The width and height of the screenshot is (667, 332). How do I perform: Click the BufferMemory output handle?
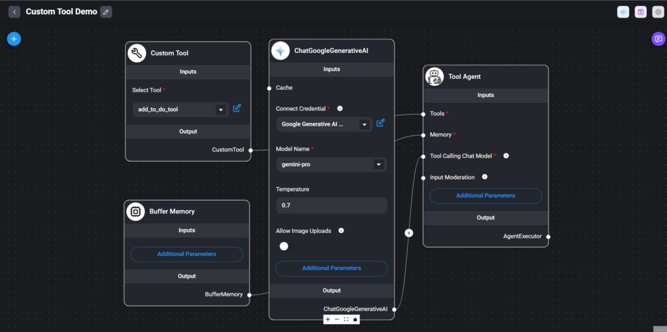pyautogui.click(x=249, y=295)
